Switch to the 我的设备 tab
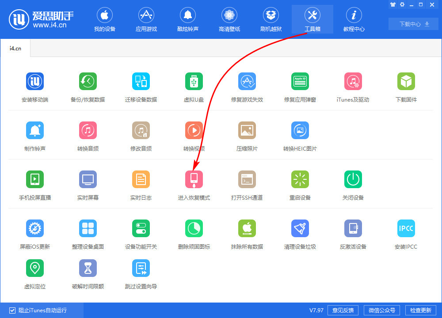The height and width of the screenshot is (318, 442). pos(105,20)
